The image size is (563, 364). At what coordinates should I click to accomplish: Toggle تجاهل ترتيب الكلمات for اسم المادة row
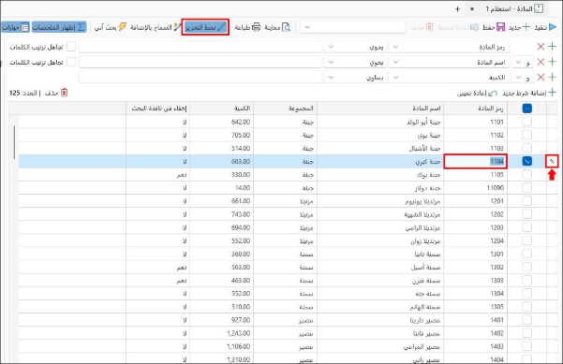click(x=71, y=62)
